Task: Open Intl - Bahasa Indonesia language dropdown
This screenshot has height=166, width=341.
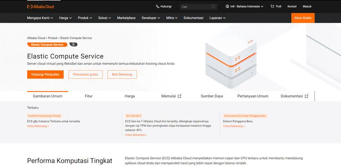Action: 244,6
